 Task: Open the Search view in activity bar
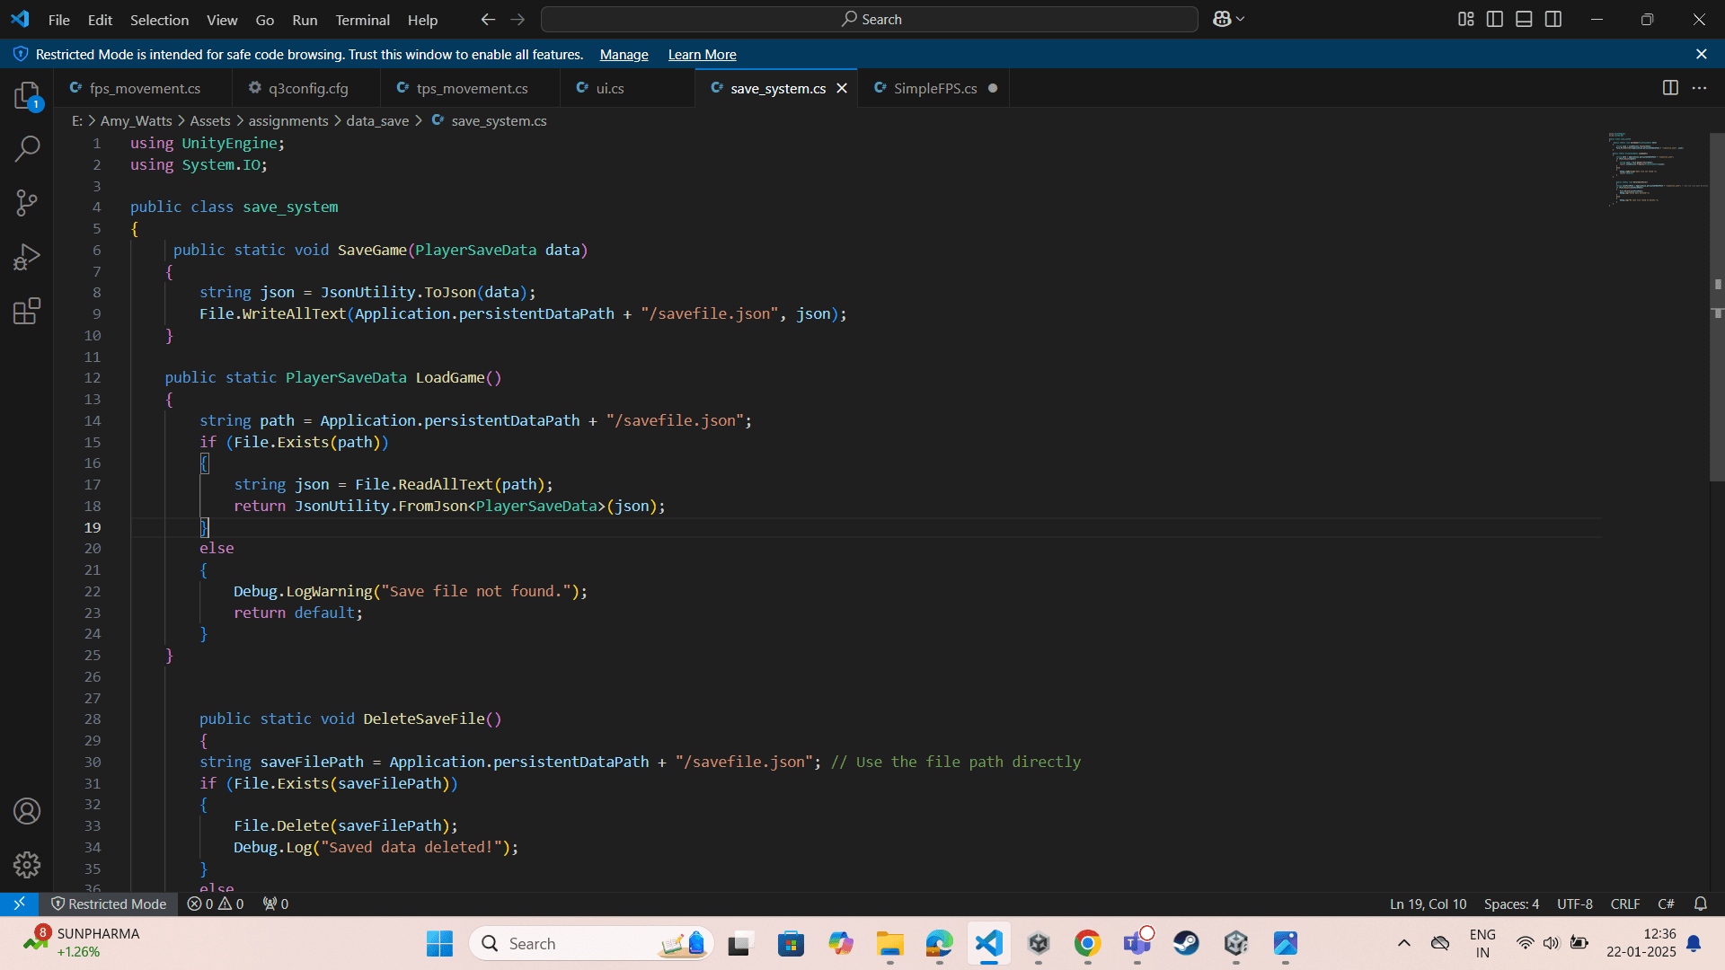pyautogui.click(x=27, y=148)
